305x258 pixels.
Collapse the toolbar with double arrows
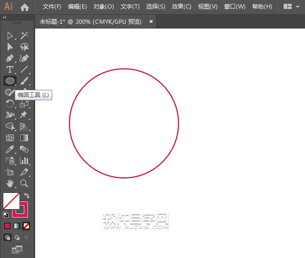[x=5, y=17]
